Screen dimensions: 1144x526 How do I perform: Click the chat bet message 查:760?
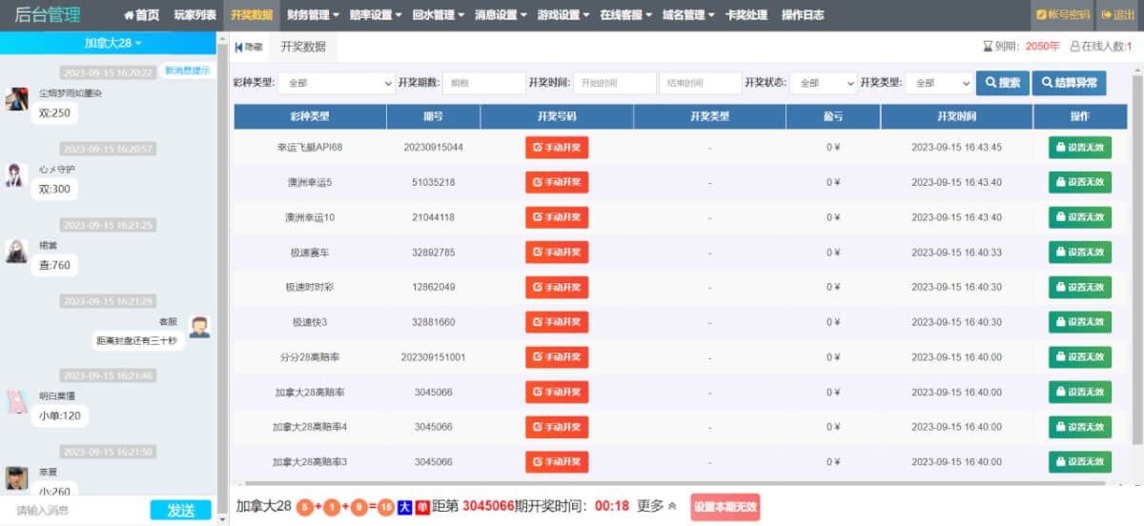pyautogui.click(x=54, y=265)
